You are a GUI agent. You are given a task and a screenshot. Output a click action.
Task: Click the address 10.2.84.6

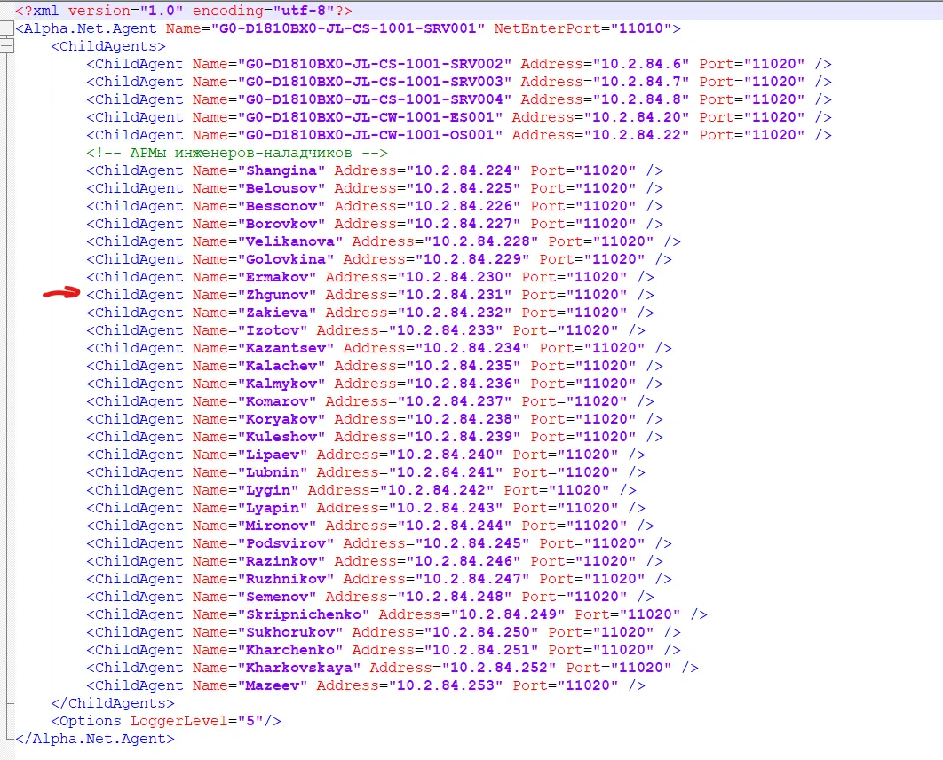point(641,64)
